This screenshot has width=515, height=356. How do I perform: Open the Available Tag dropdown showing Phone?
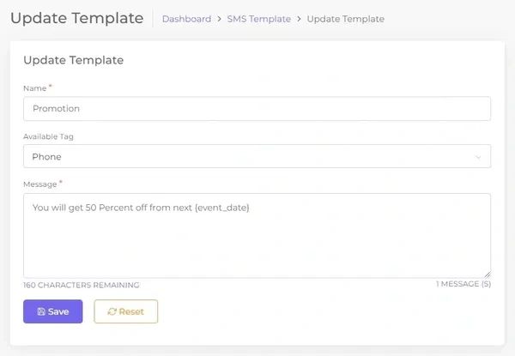(x=257, y=156)
